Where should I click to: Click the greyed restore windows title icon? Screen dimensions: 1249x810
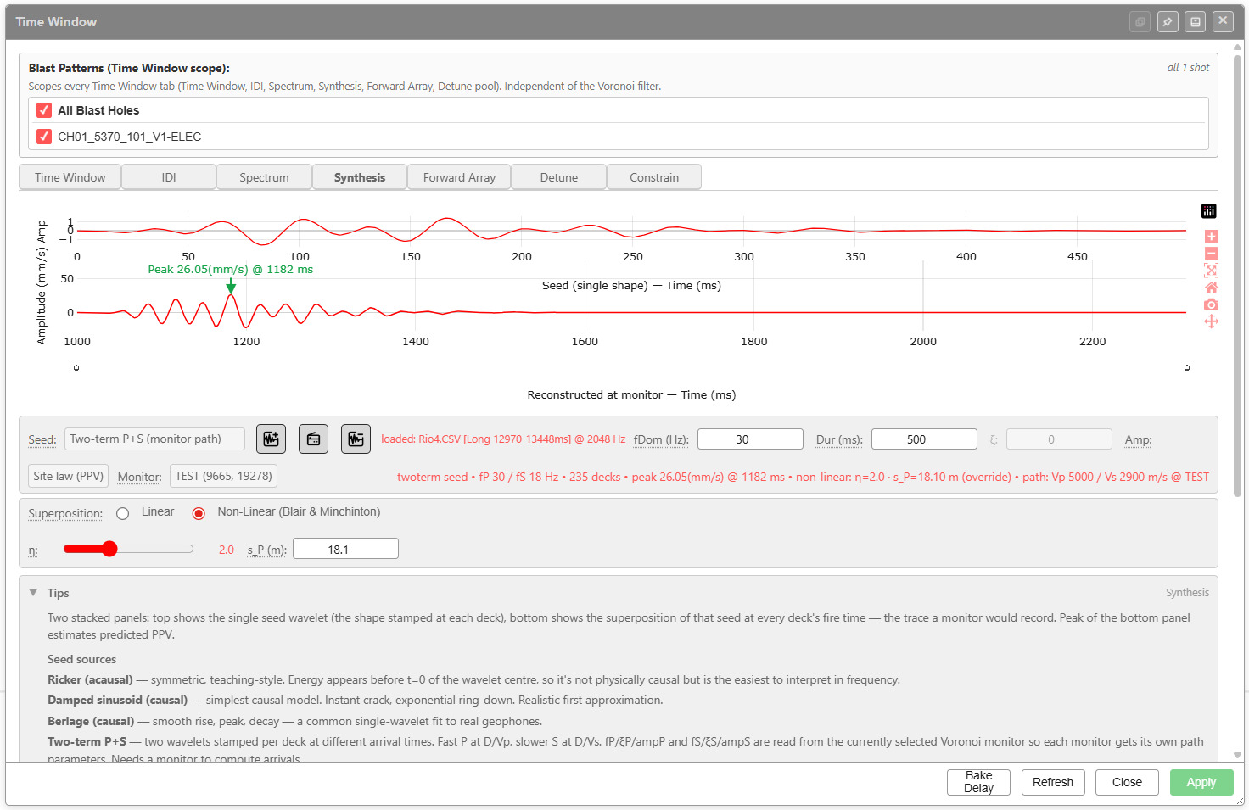(x=1140, y=22)
